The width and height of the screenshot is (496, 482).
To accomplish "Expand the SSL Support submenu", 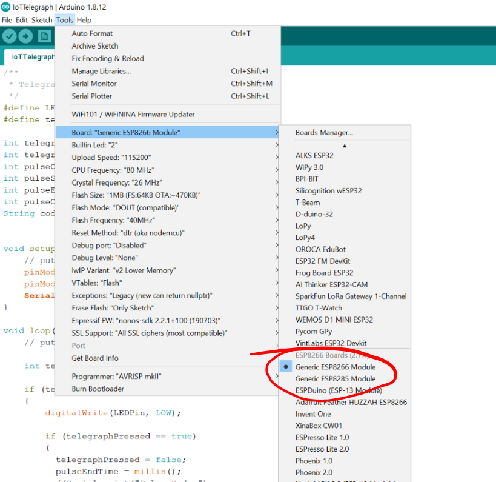I will 168,333.
